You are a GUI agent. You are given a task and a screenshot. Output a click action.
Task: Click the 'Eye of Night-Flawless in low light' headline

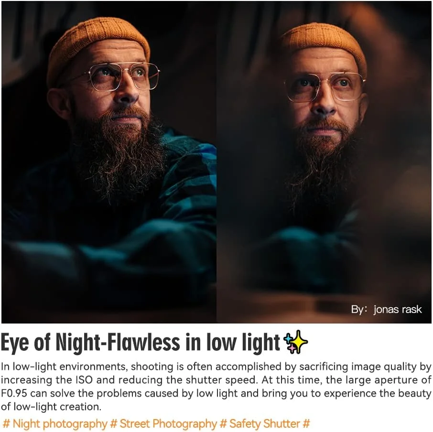[x=141, y=342]
